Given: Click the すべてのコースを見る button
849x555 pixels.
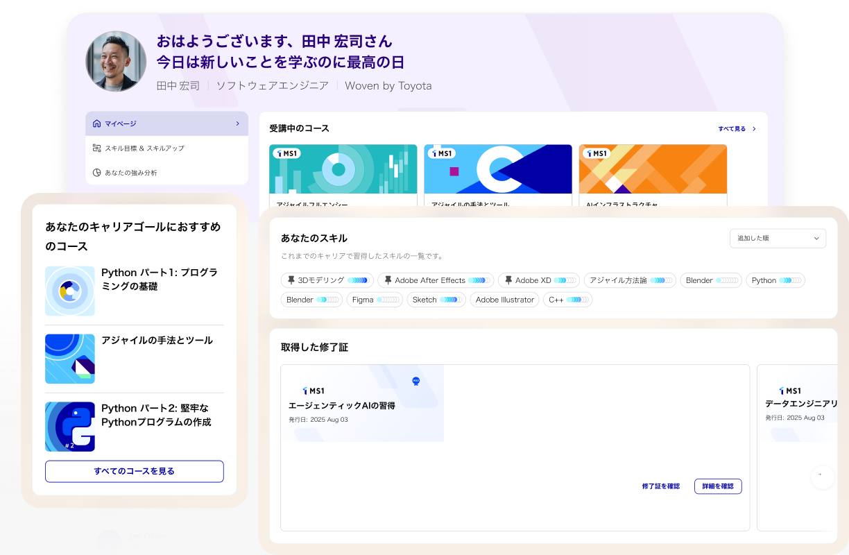Looking at the screenshot, I should click(x=135, y=471).
